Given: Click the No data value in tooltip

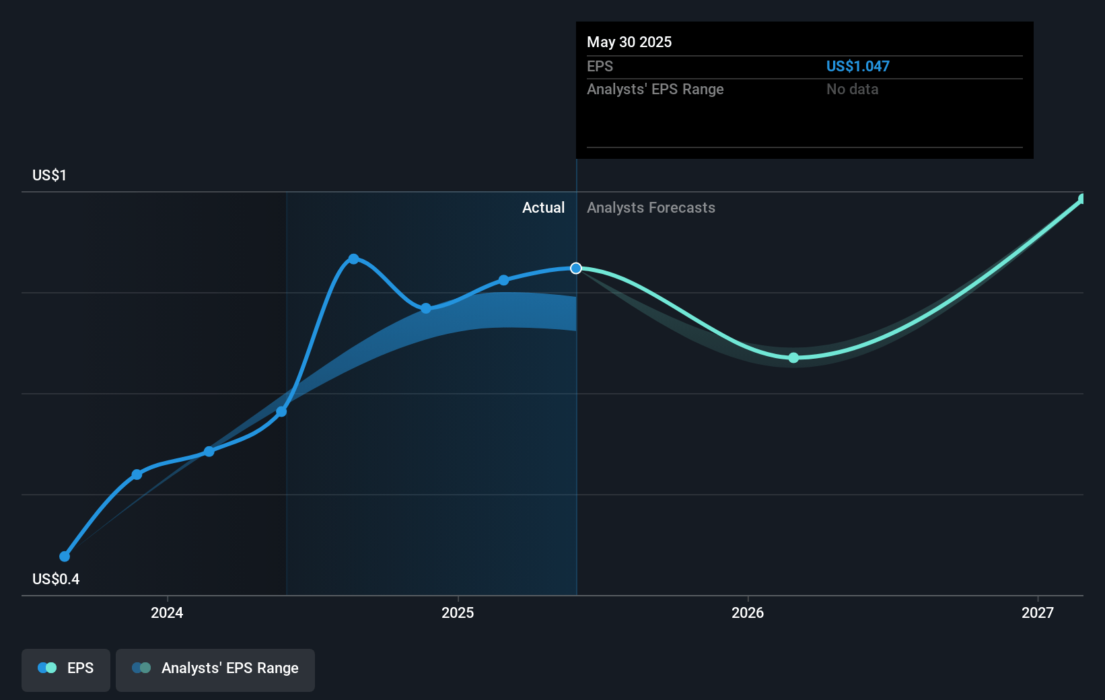Looking at the screenshot, I should coord(853,89).
